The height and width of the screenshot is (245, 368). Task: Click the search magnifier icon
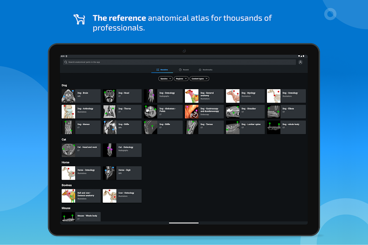[x=66, y=62]
